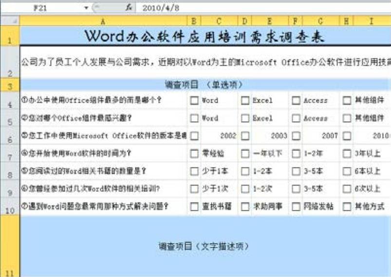Image resolution: width=391 pixels, height=277 pixels.
Task: Check the 求助同事 checkbox
Action: point(245,207)
